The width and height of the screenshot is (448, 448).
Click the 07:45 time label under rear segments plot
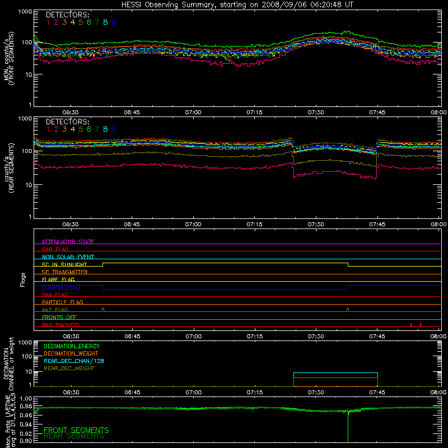pyautogui.click(x=377, y=225)
